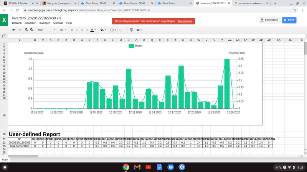307x172 pixels.
Task: Open the font size 10 dropdown
Action: [63, 30]
